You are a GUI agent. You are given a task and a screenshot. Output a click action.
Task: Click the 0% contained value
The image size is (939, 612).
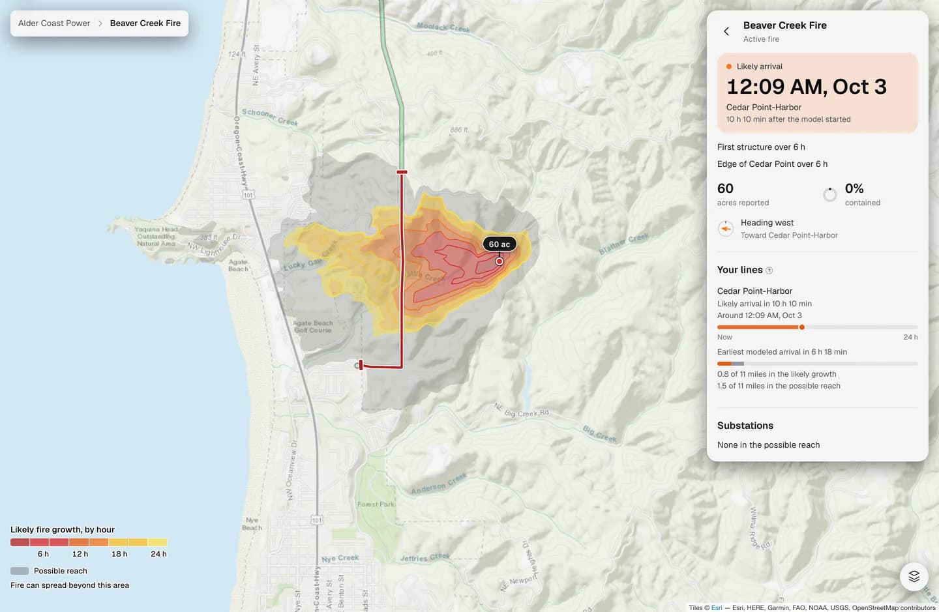(x=854, y=188)
